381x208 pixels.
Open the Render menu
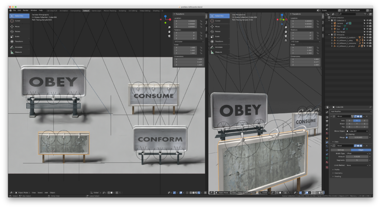26,10
